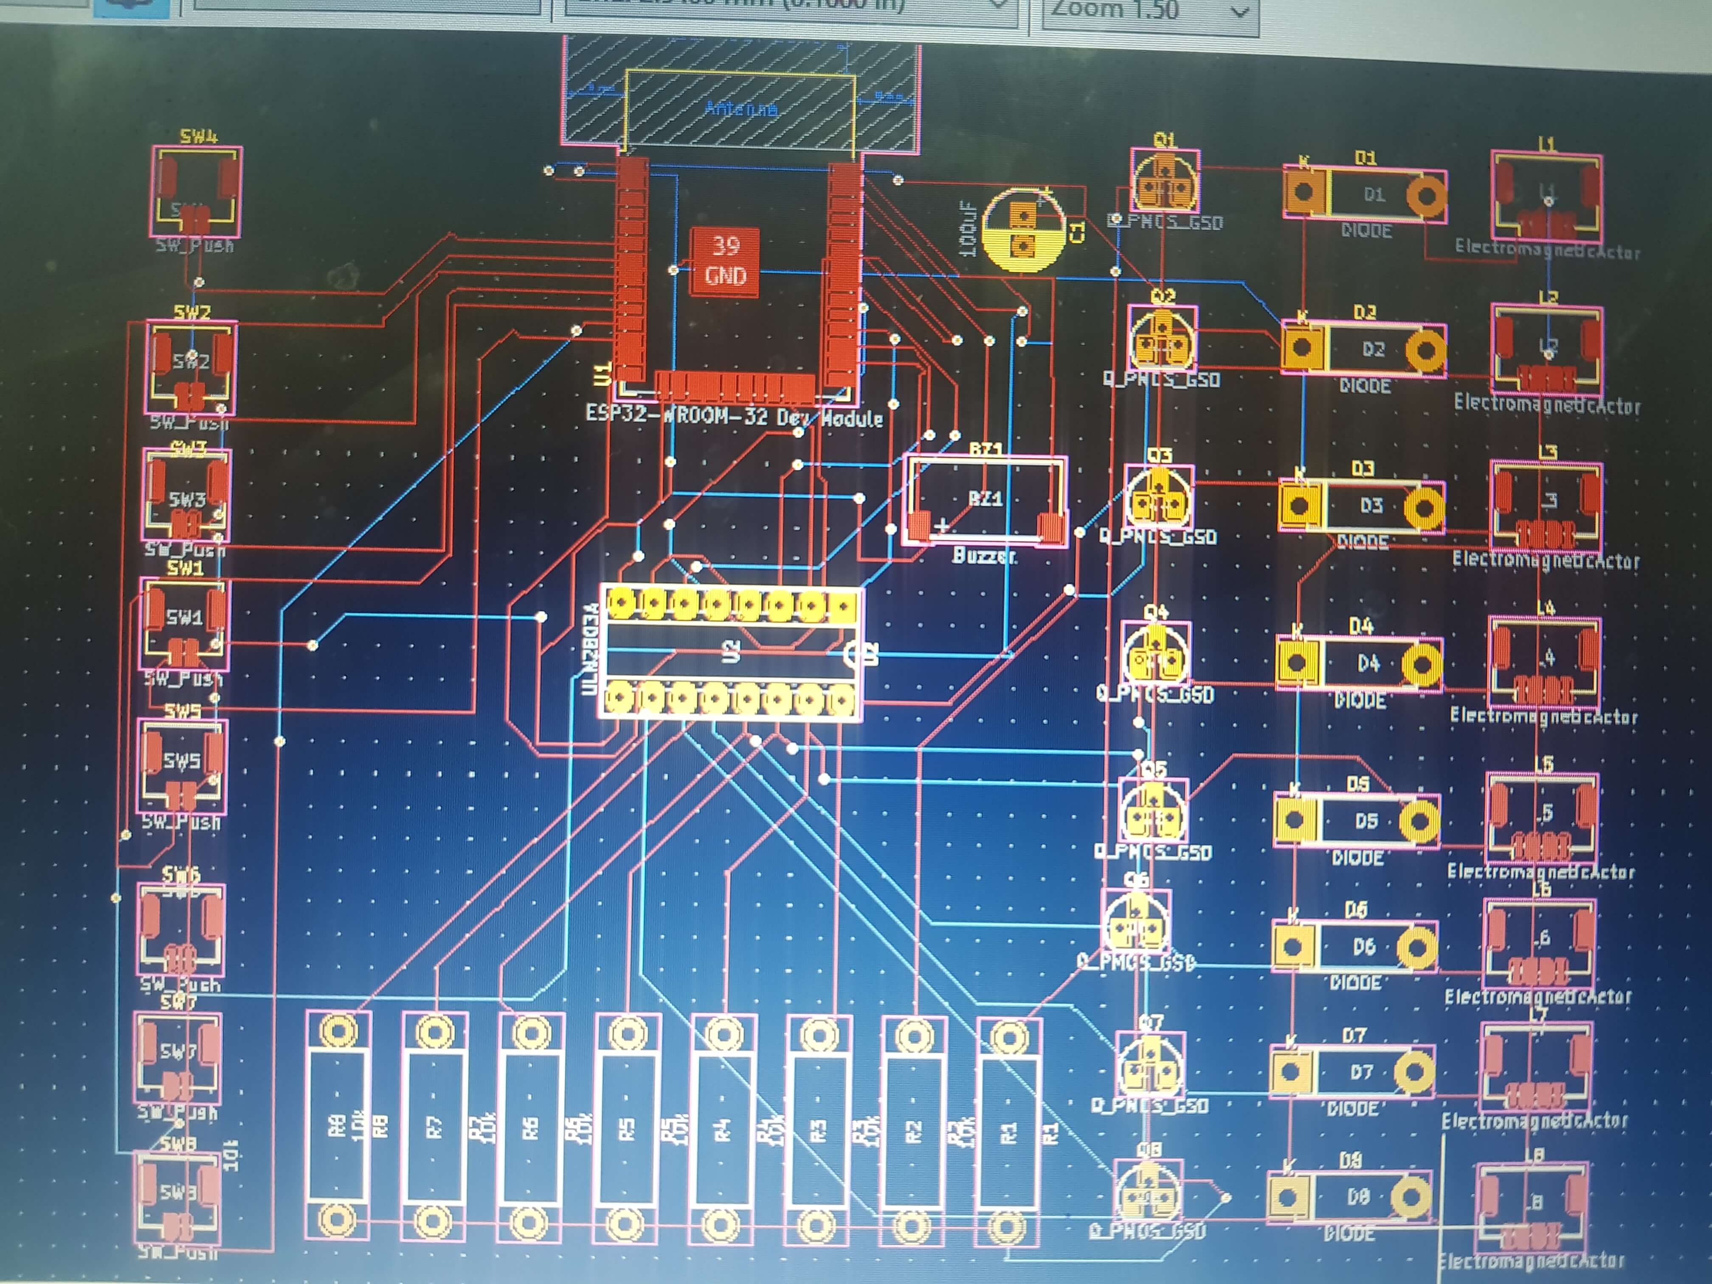This screenshot has width=1712, height=1284.
Task: Select the ESP32-WROOM-32 module's 39 GND pad
Action: click(x=725, y=262)
